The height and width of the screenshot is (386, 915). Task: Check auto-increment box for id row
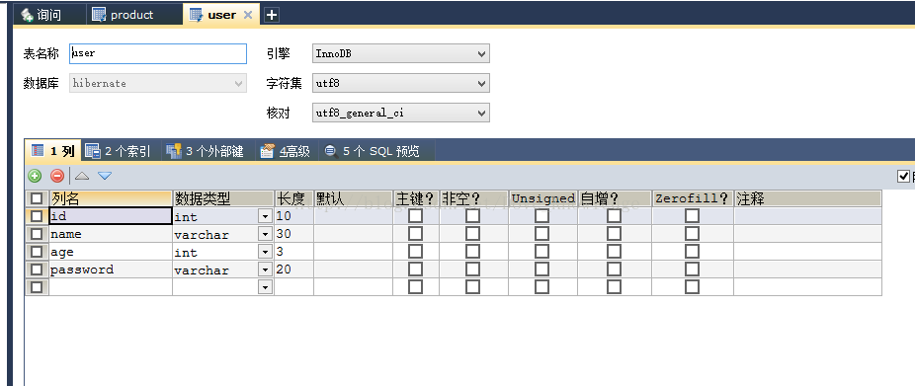pos(614,216)
